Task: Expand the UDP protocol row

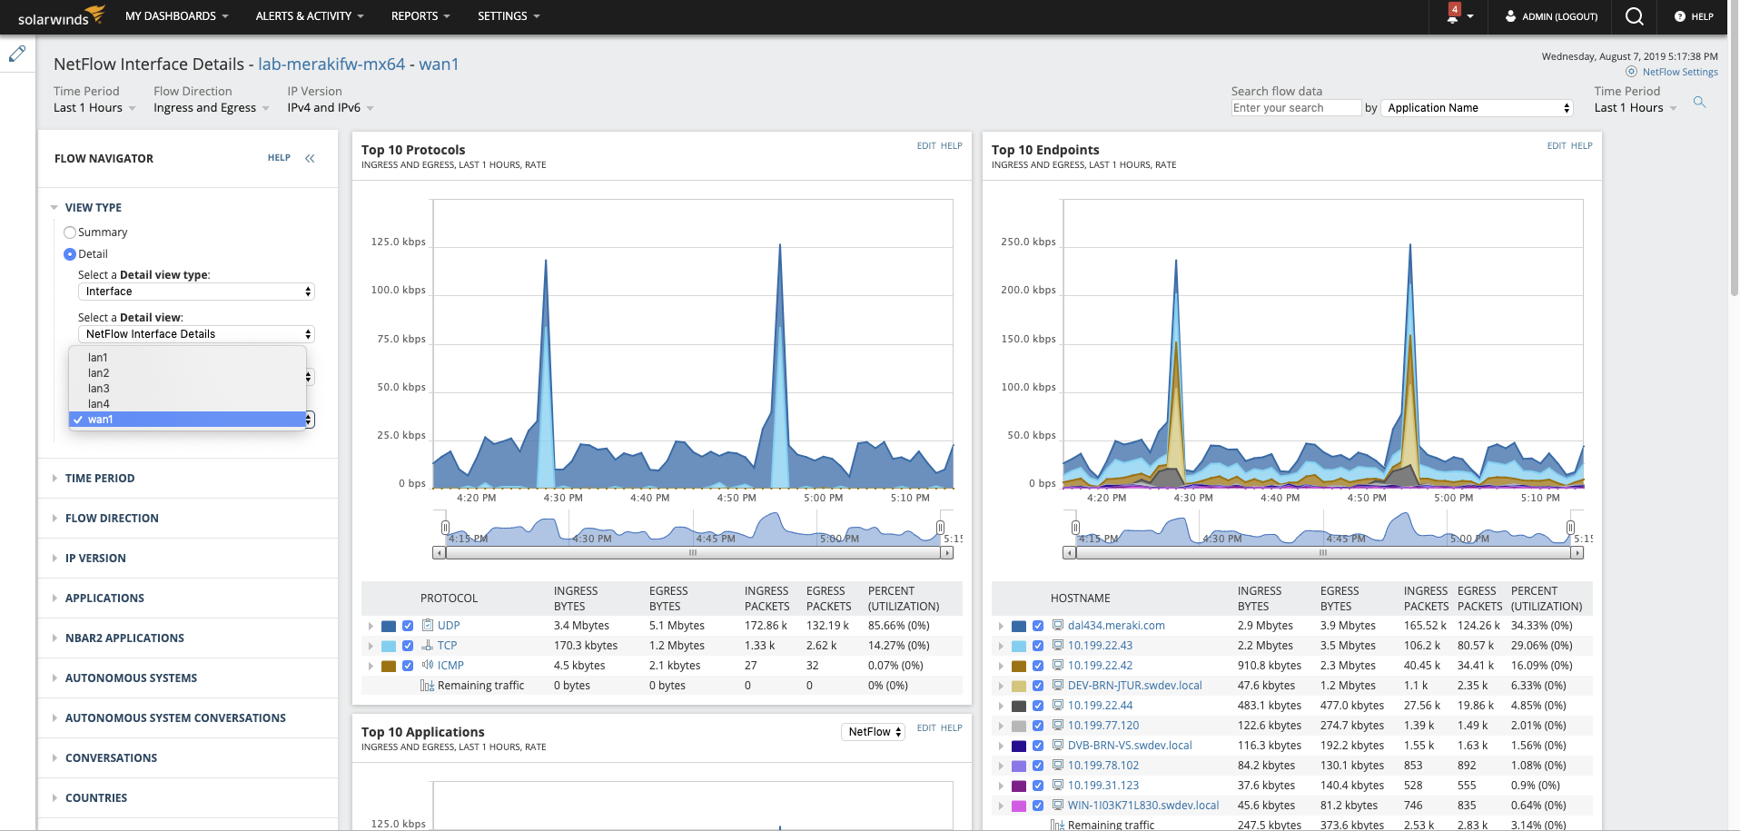Action: [371, 626]
